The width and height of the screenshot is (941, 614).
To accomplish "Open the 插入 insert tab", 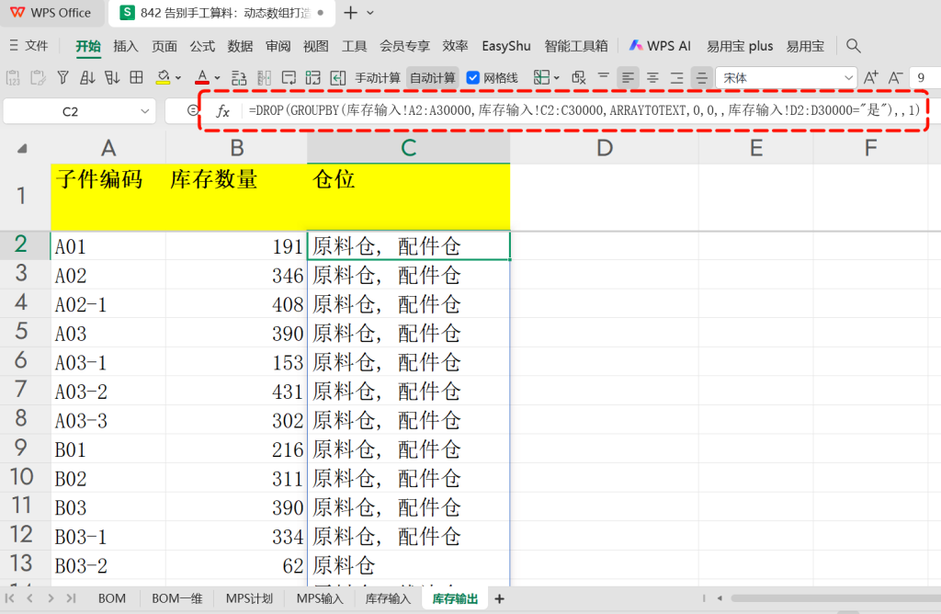I will pyautogui.click(x=125, y=46).
